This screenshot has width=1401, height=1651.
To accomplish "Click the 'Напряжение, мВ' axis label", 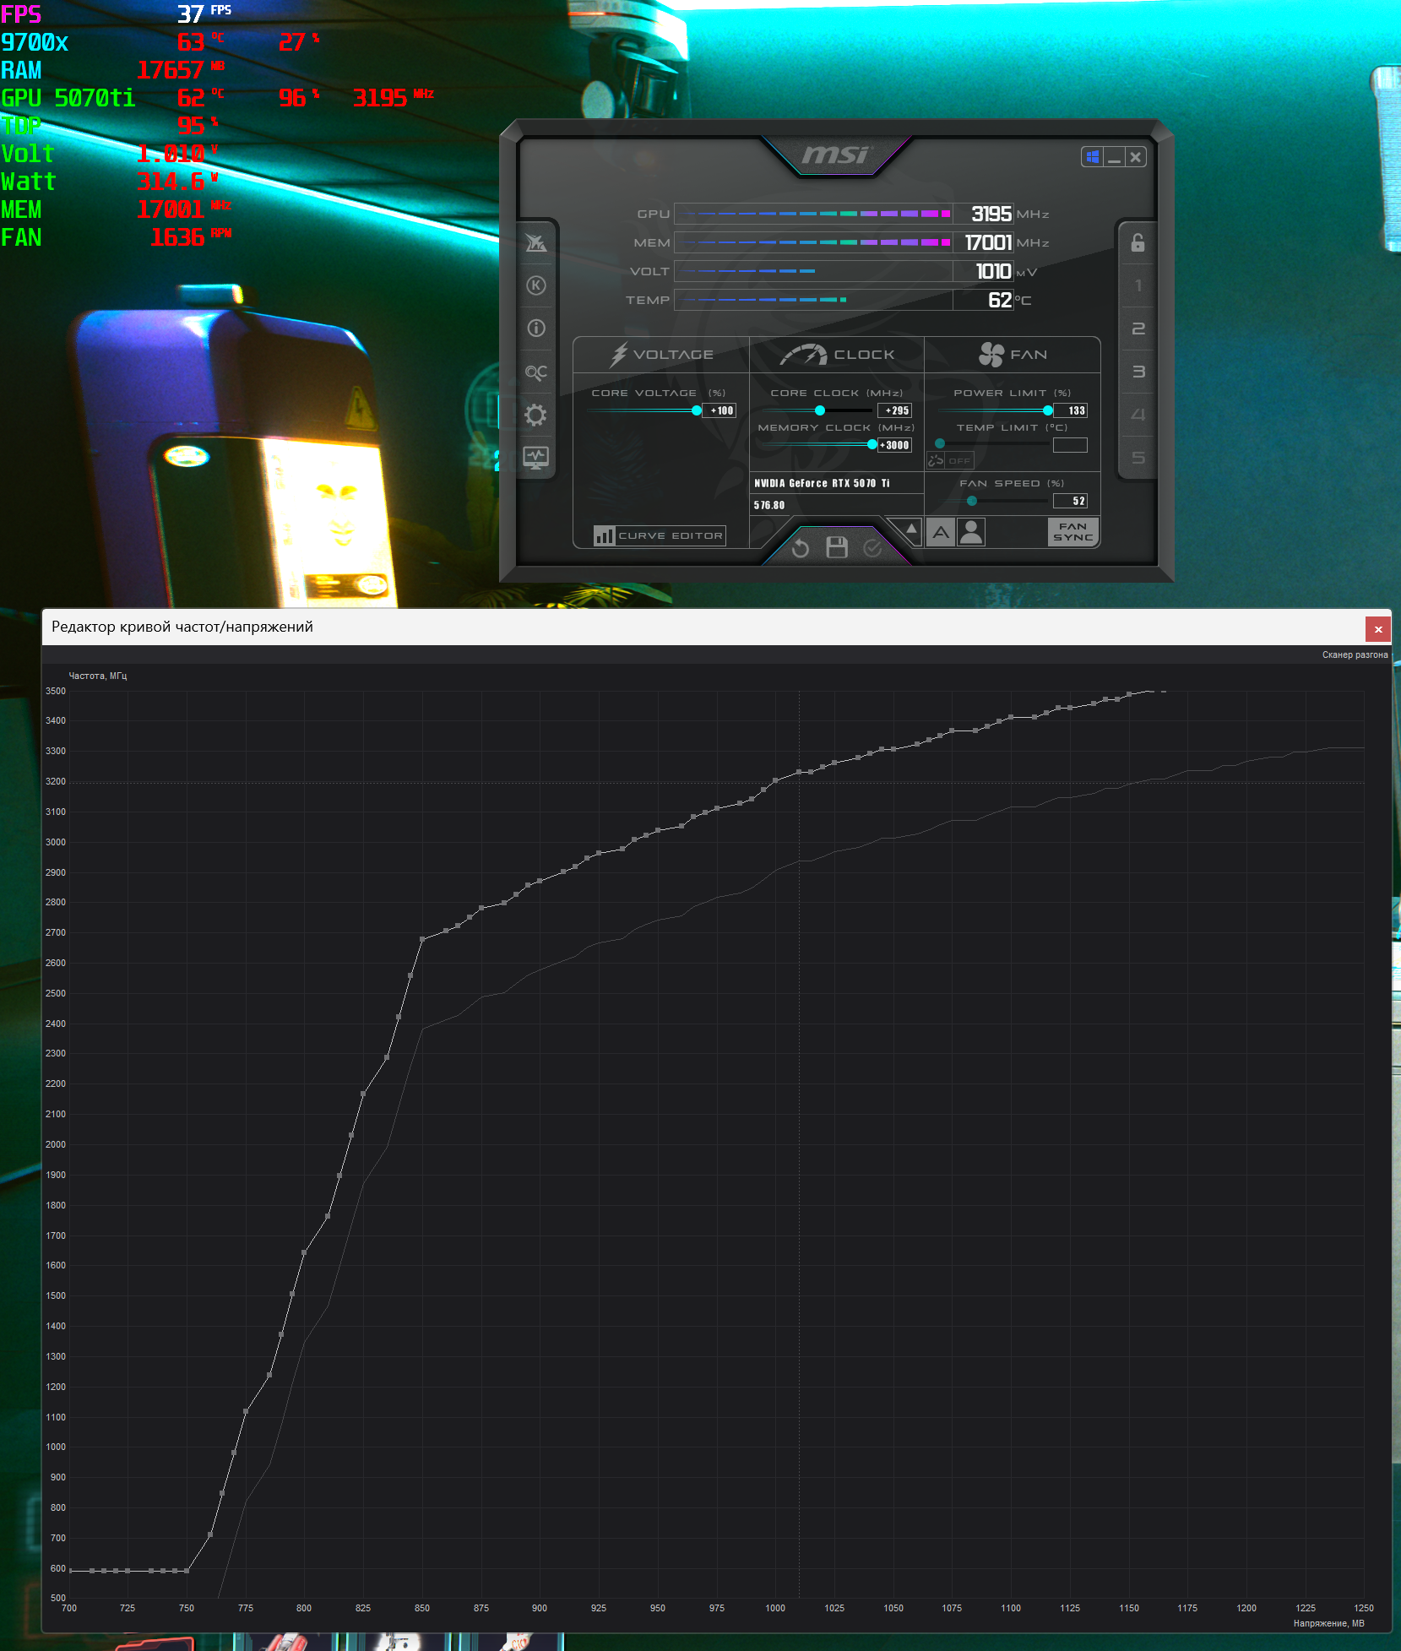I will tap(1329, 1623).
